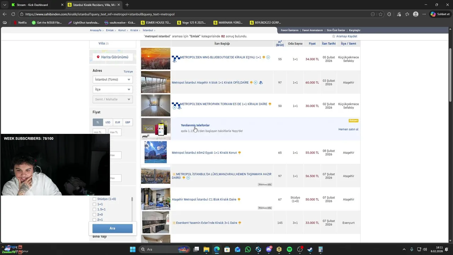The height and width of the screenshot is (255, 453).
Task: Select USD currency toggle
Action: coord(108,122)
